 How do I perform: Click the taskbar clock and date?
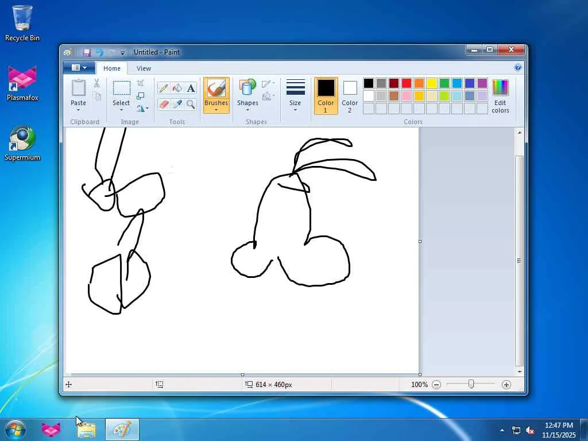(559, 430)
